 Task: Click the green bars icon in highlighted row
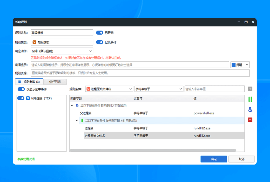click(82, 120)
